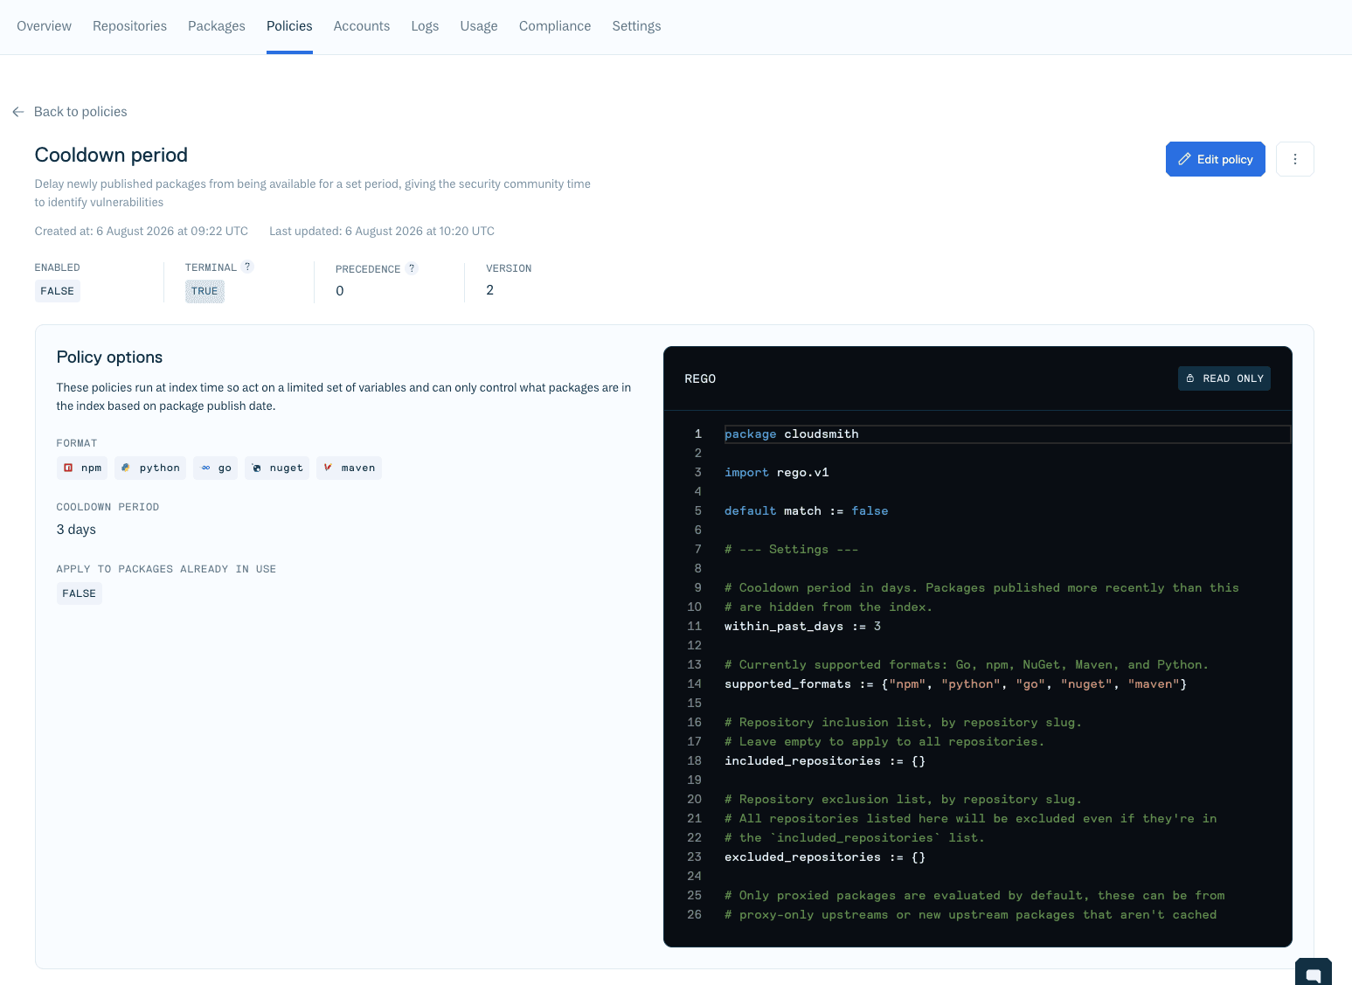The width and height of the screenshot is (1352, 985).
Task: Click the pencil icon in Edit policy button
Action: [1184, 159]
